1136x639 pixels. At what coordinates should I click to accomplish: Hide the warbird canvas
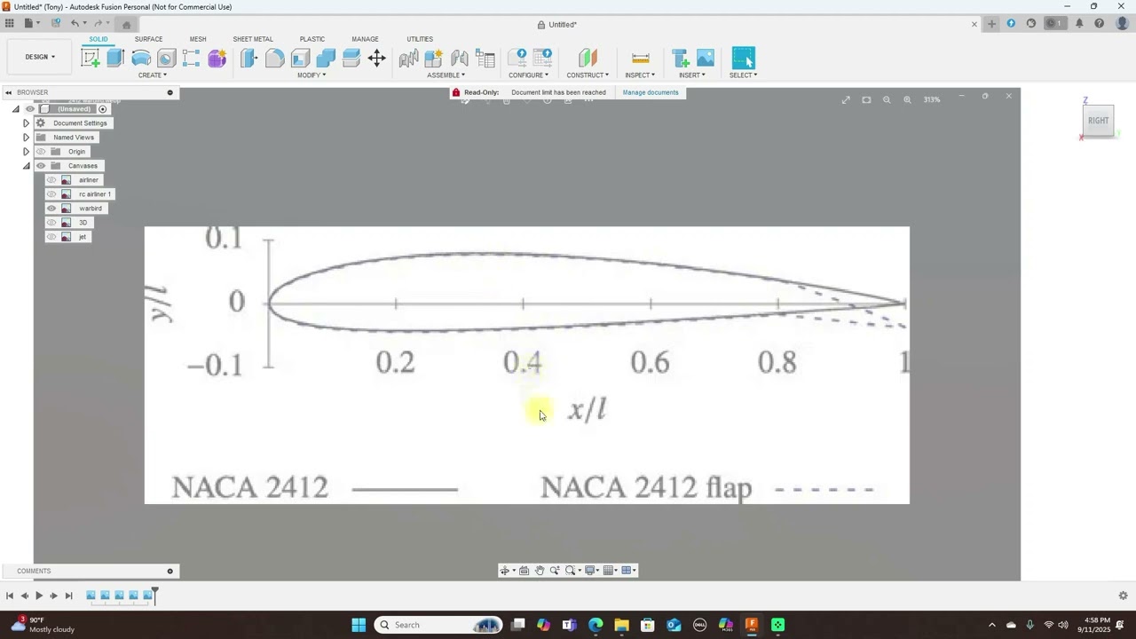pos(51,209)
